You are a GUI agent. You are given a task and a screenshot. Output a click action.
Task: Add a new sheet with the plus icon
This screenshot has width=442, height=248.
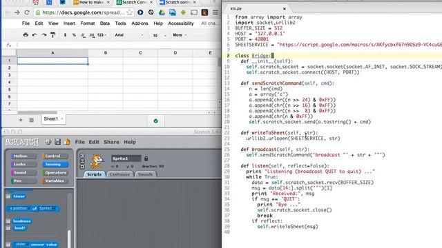click(x=21, y=120)
